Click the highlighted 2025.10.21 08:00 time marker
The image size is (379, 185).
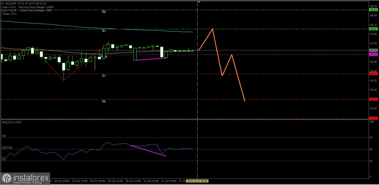[197, 181]
